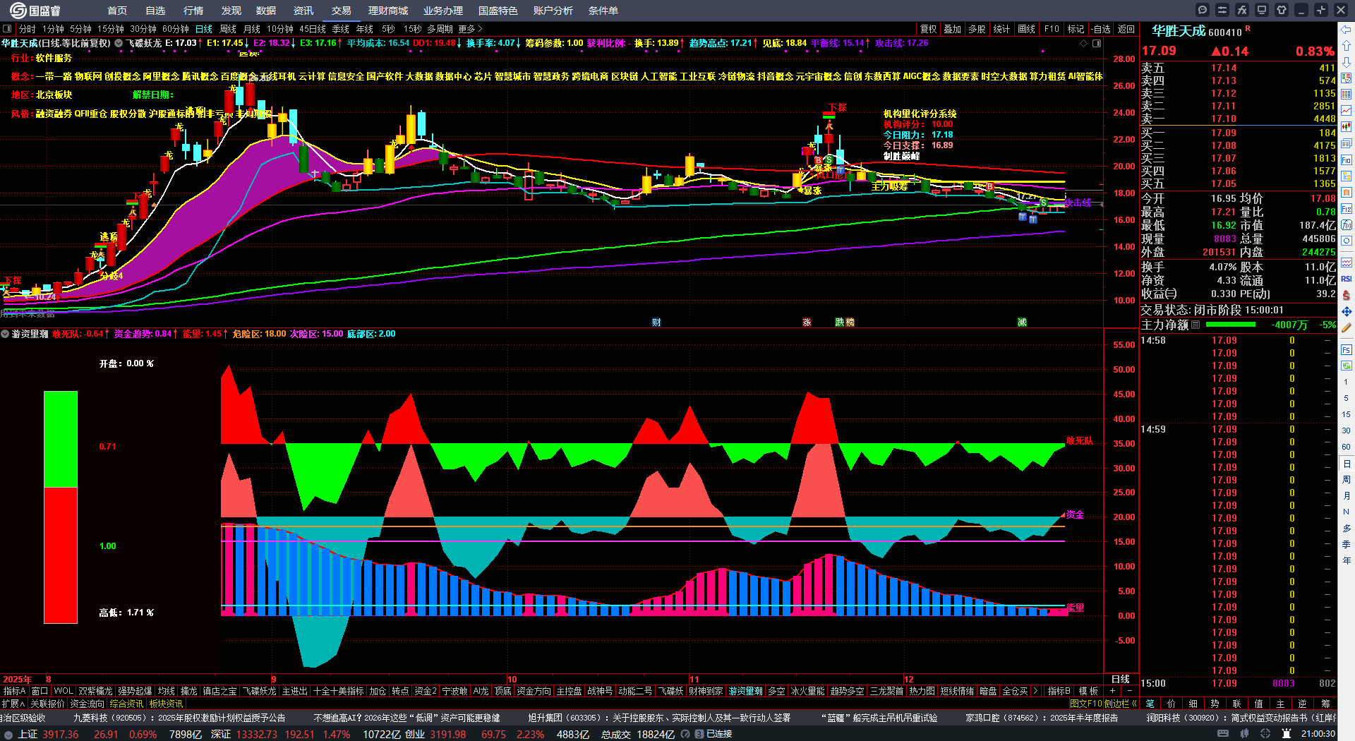Click the blue back arrow in right sidebar
The width and height of the screenshot is (1355, 741).
tap(1347, 30)
